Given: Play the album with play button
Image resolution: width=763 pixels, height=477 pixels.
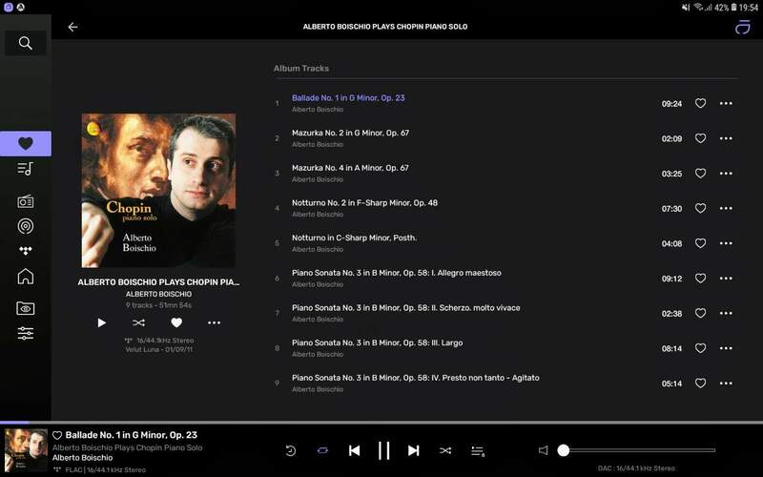Looking at the screenshot, I should tap(101, 322).
